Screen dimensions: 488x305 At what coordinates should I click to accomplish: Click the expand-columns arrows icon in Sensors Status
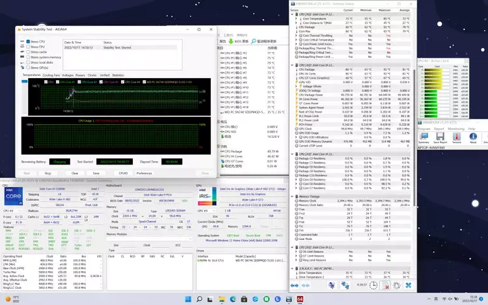[294, 285]
